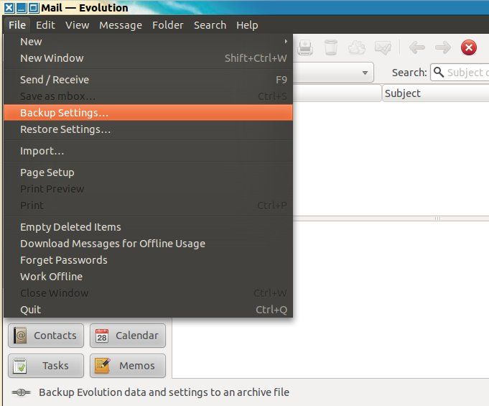The image size is (489, 406).
Task: Click the Next message arrow icon
Action: pos(442,48)
